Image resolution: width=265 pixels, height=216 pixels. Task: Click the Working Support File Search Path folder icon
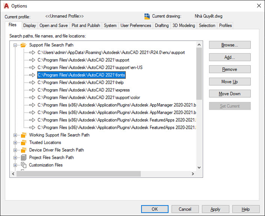(23, 135)
